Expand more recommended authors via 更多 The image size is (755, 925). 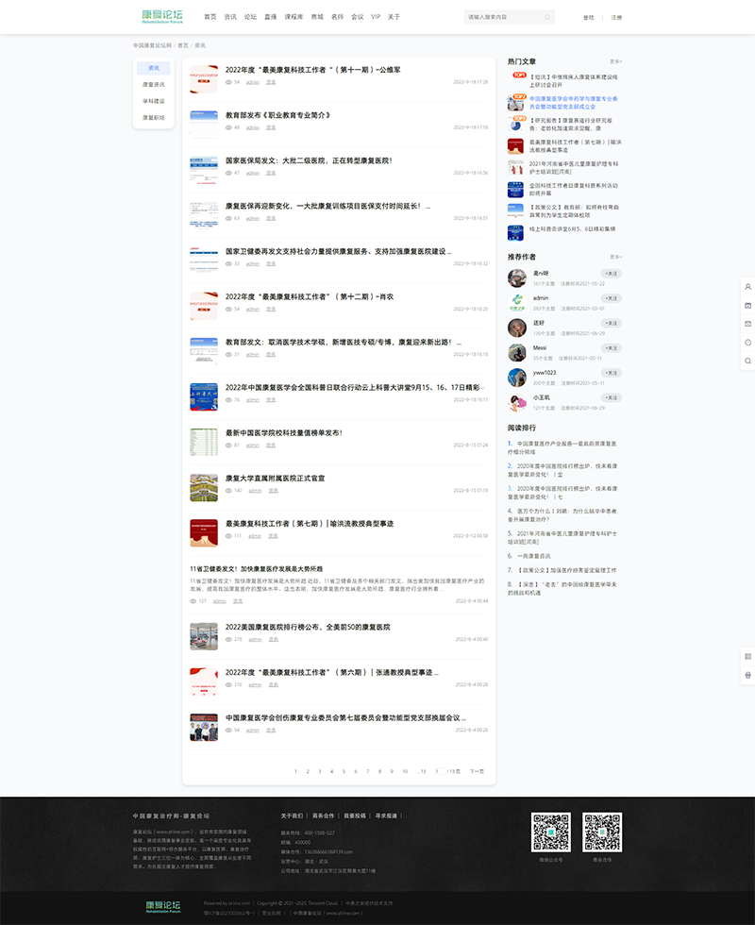(615, 257)
